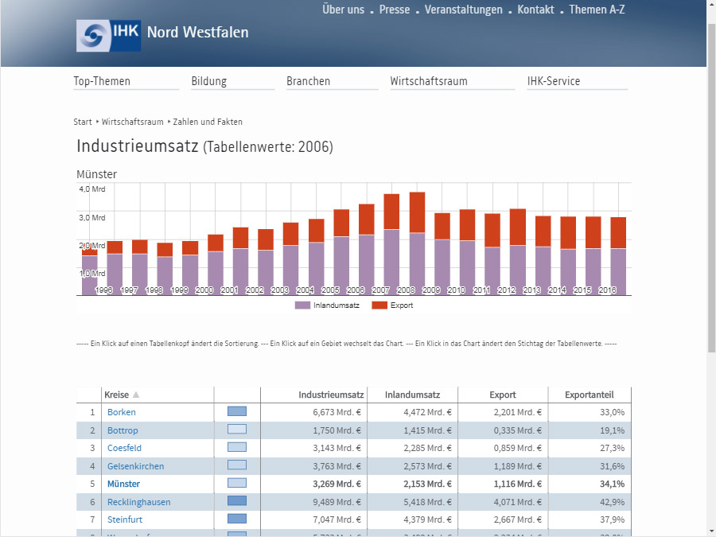Click the Münster row color swatch
Image resolution: width=716 pixels, height=537 pixels.
(x=237, y=483)
